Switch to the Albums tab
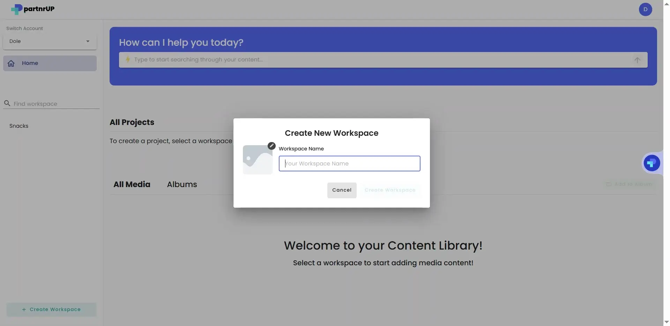Image resolution: width=670 pixels, height=326 pixels. pos(182,184)
